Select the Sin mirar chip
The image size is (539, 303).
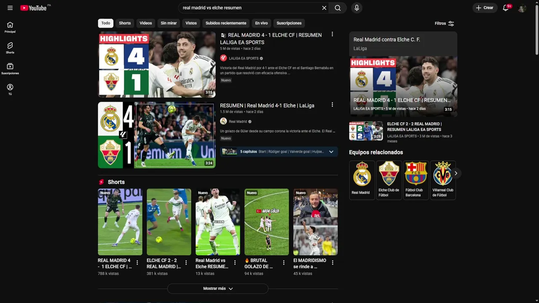pyautogui.click(x=168, y=23)
